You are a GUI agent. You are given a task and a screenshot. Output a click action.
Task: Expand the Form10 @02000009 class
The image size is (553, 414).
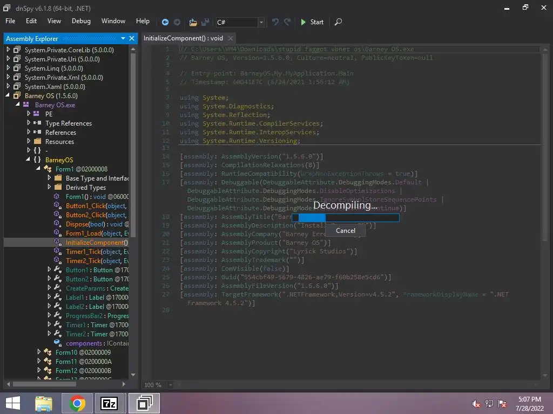pyautogui.click(x=39, y=352)
